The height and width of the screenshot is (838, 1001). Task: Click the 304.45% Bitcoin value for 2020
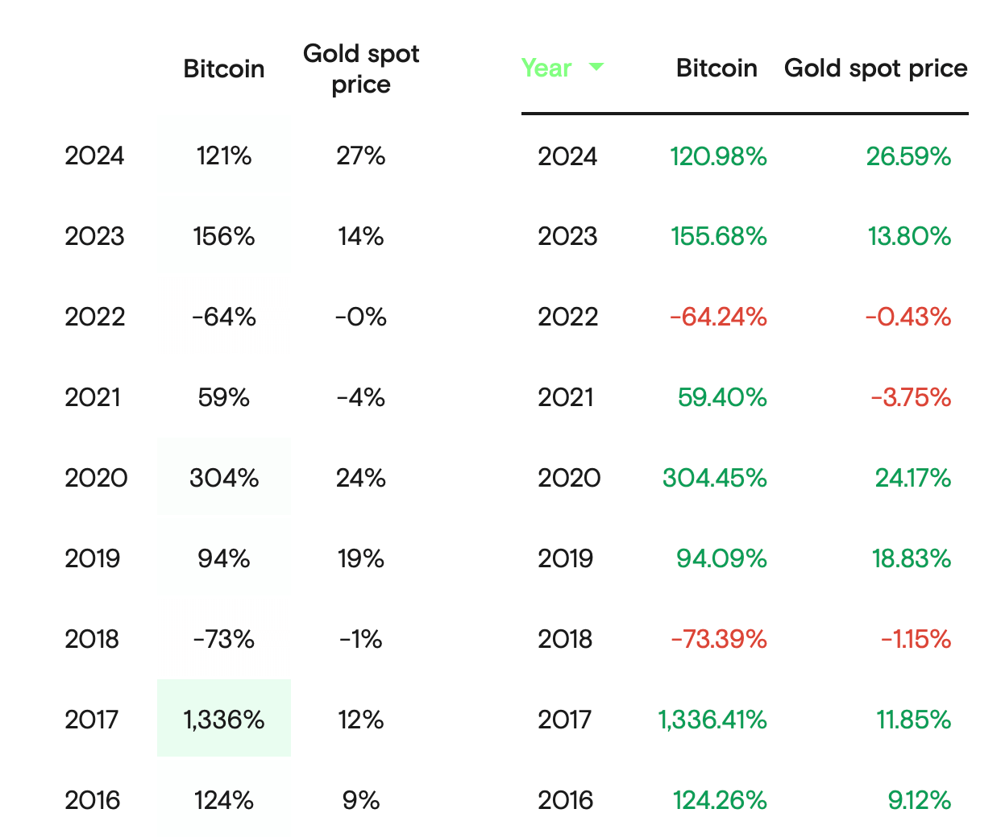(x=716, y=478)
